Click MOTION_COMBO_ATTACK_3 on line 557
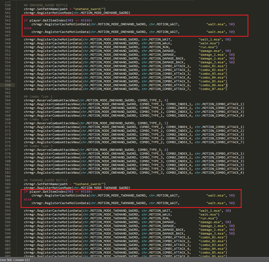The width and height of the screenshot is (269, 262). 169,74
